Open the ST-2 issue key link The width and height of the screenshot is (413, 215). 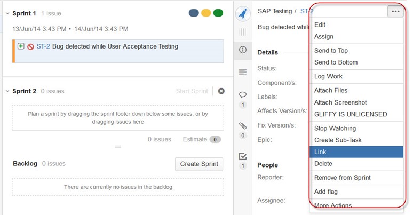pyautogui.click(x=43, y=46)
